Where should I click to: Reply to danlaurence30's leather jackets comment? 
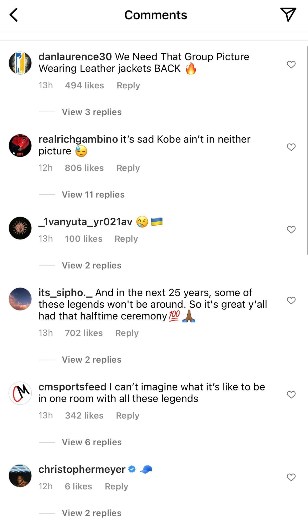[x=128, y=85]
